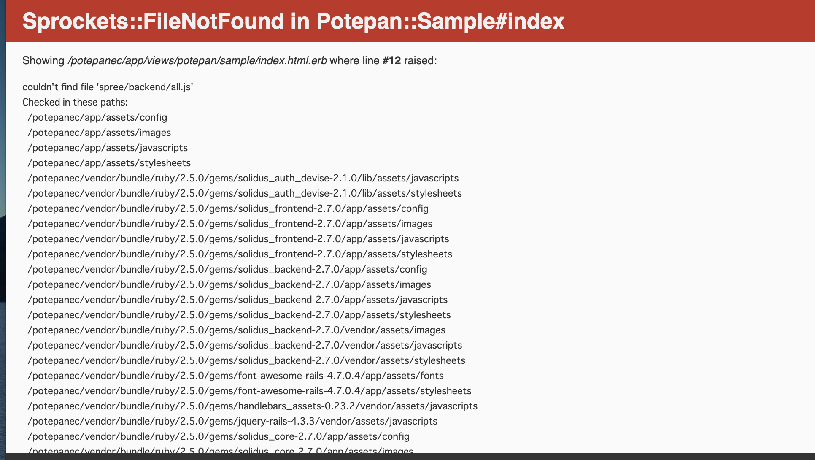Click the jquery-rails vendor/assets/javascripts path
This screenshot has height=460, width=815.
click(232, 421)
